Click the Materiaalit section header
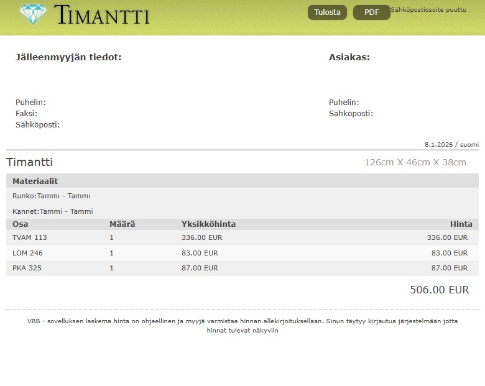Viewport: 485px width, 386px height. pyautogui.click(x=35, y=181)
